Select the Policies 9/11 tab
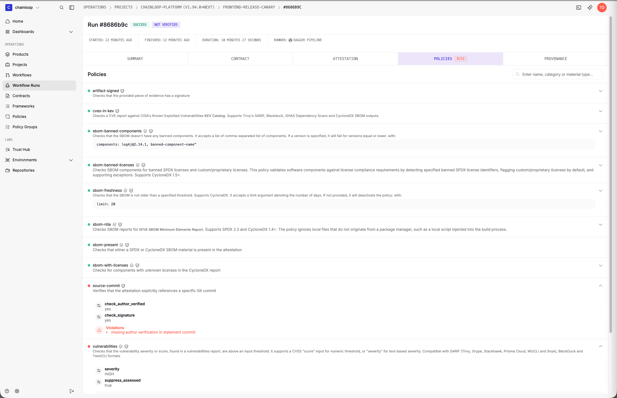This screenshot has width=617, height=398. point(450,59)
